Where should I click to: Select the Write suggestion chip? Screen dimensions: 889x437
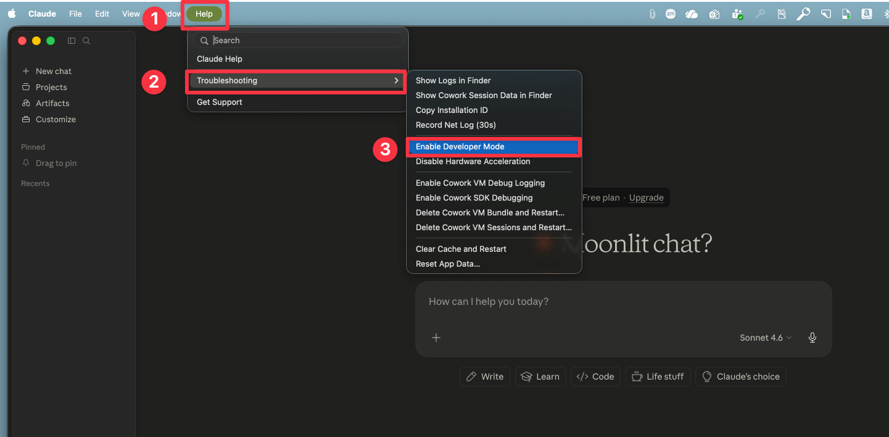tap(485, 377)
